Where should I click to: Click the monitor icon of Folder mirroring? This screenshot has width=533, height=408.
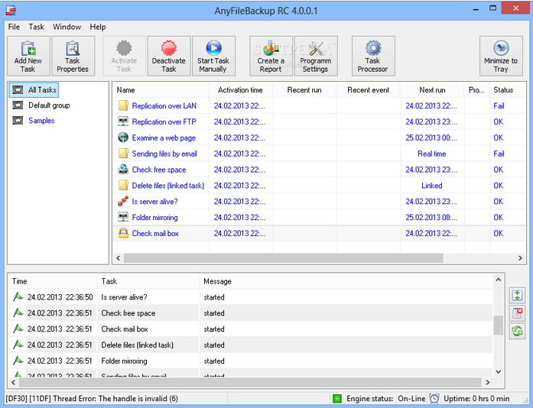point(123,218)
